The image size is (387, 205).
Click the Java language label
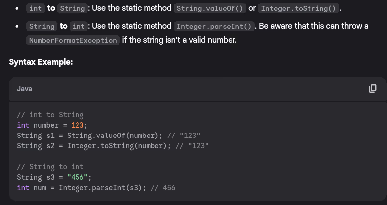coord(25,89)
